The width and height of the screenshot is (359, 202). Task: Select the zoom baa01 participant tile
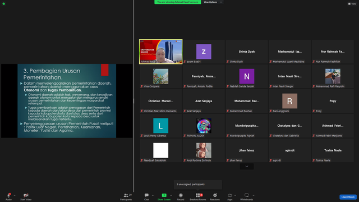pos(204,52)
